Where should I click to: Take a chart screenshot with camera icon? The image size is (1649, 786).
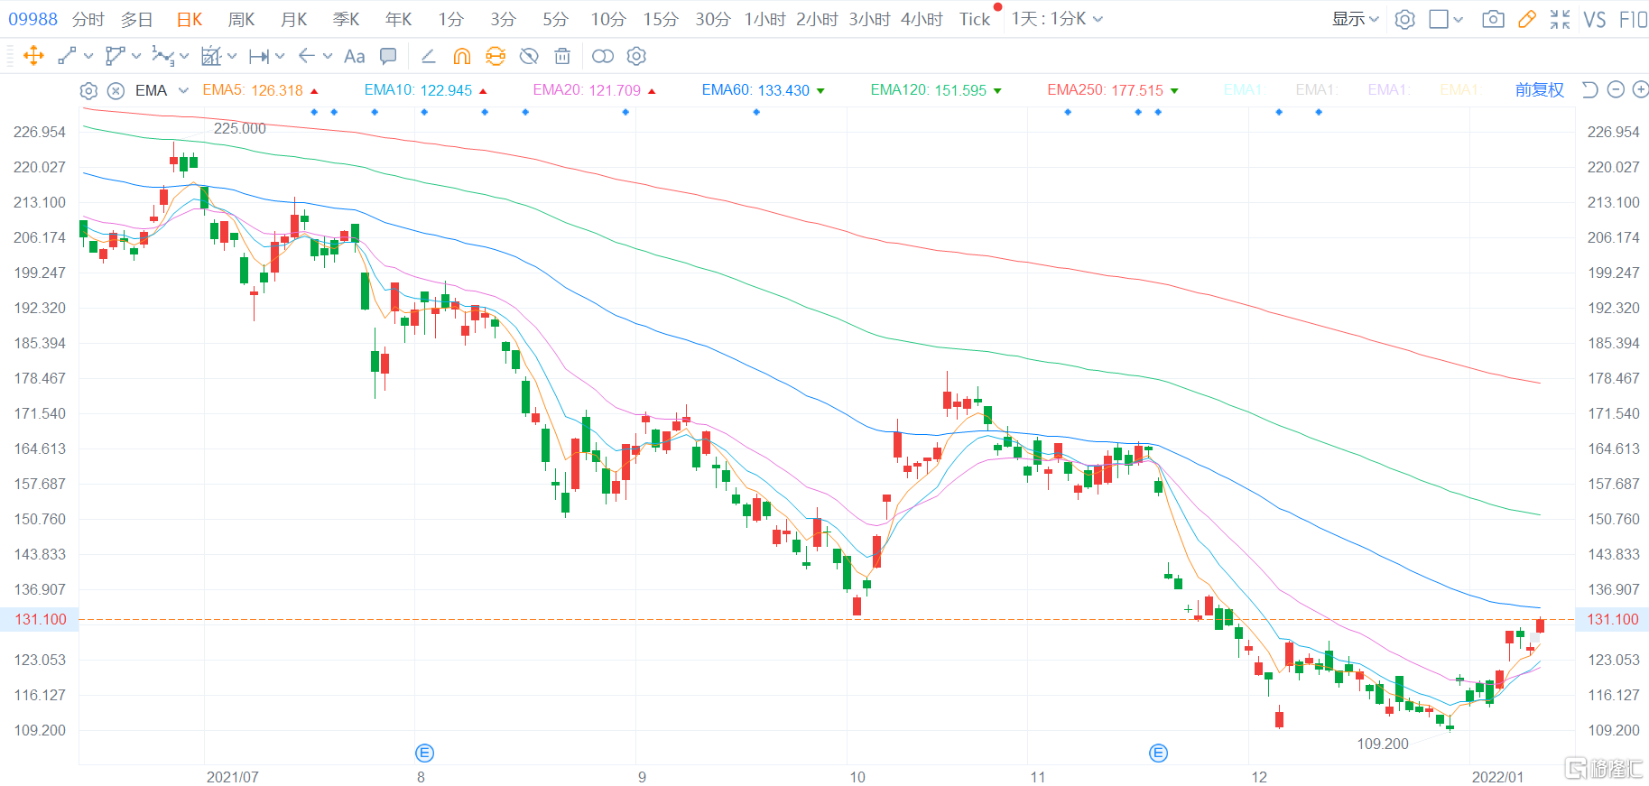point(1493,19)
